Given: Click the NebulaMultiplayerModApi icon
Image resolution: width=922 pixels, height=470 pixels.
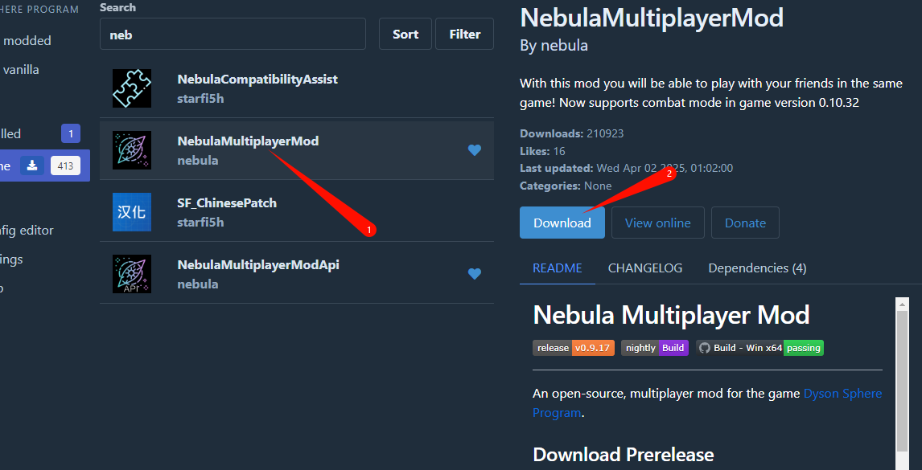Looking at the screenshot, I should [132, 274].
